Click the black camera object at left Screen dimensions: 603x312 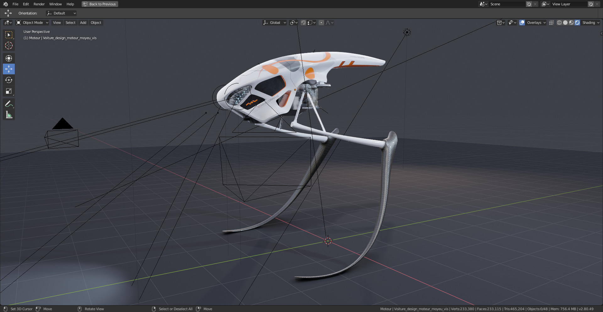(x=62, y=133)
